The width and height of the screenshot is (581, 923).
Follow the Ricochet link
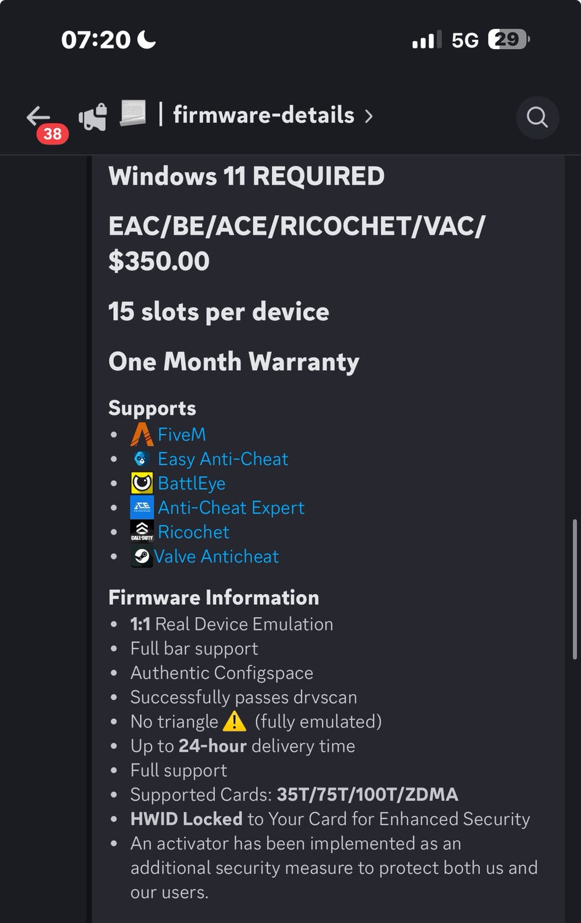(193, 532)
